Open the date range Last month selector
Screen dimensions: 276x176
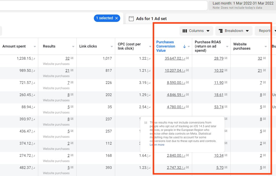(243, 5)
